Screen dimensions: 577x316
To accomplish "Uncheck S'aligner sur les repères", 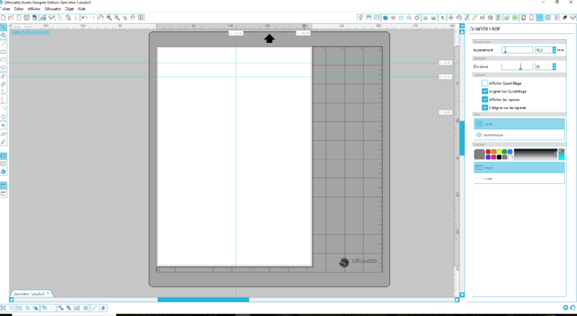I will pyautogui.click(x=485, y=107).
